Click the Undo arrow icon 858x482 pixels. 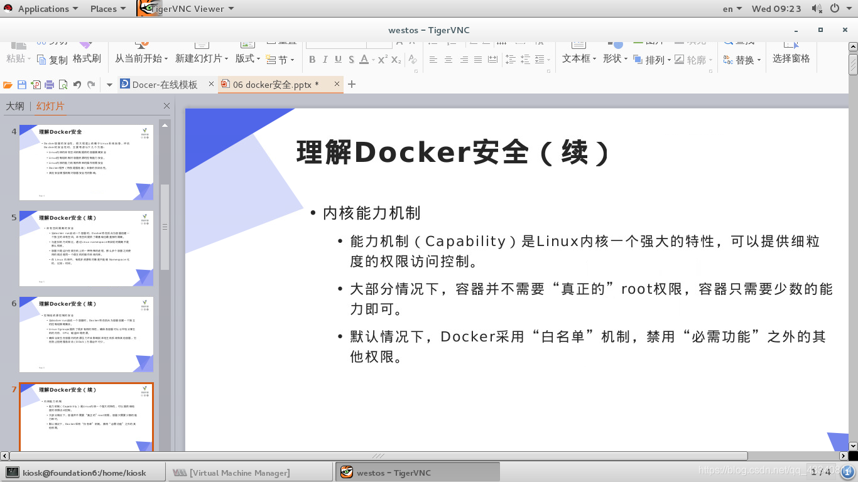point(77,84)
